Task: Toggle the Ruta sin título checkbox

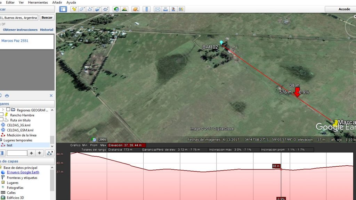Action: click(x=2, y=120)
